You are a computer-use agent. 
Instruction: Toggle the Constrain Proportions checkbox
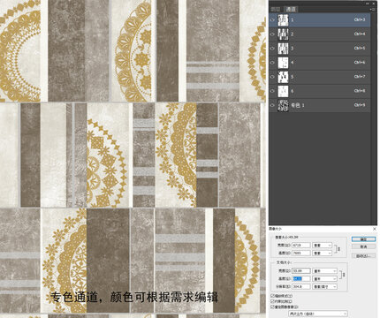tap(272, 301)
